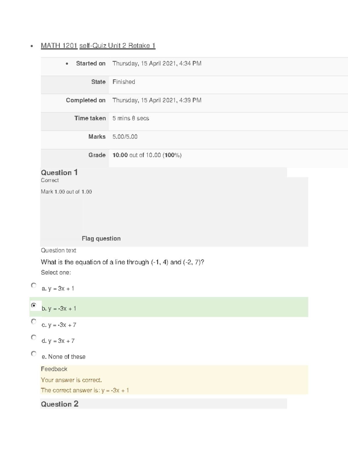Click the Grade value showing 100%
348x450 pixels.
pos(147,155)
